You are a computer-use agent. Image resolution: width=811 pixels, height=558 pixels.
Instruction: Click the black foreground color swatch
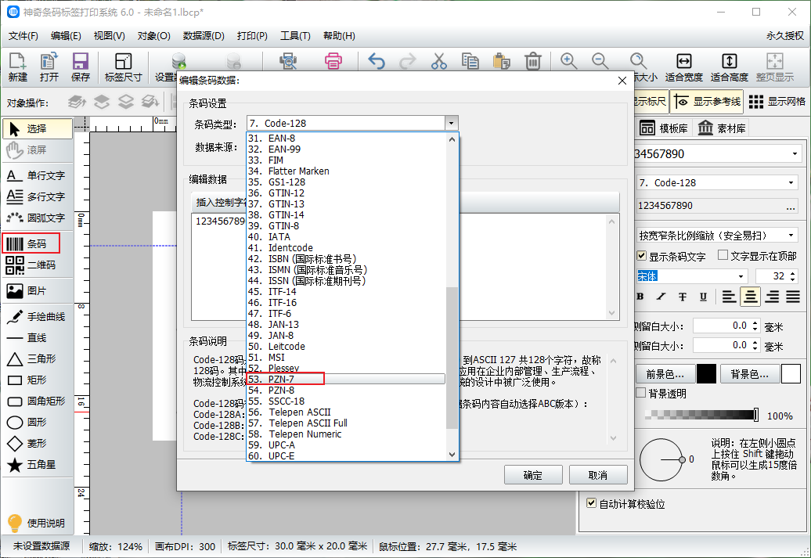click(x=706, y=374)
